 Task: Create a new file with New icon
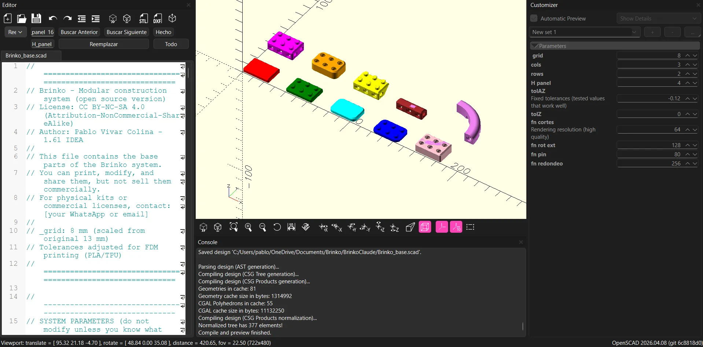pos(8,19)
